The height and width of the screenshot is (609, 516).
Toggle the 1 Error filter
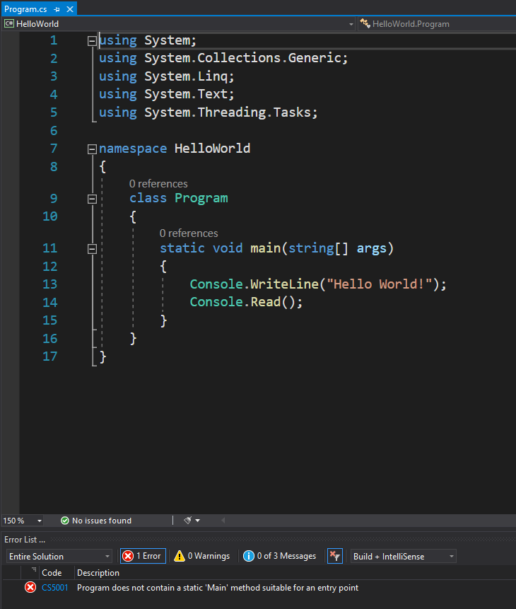142,557
